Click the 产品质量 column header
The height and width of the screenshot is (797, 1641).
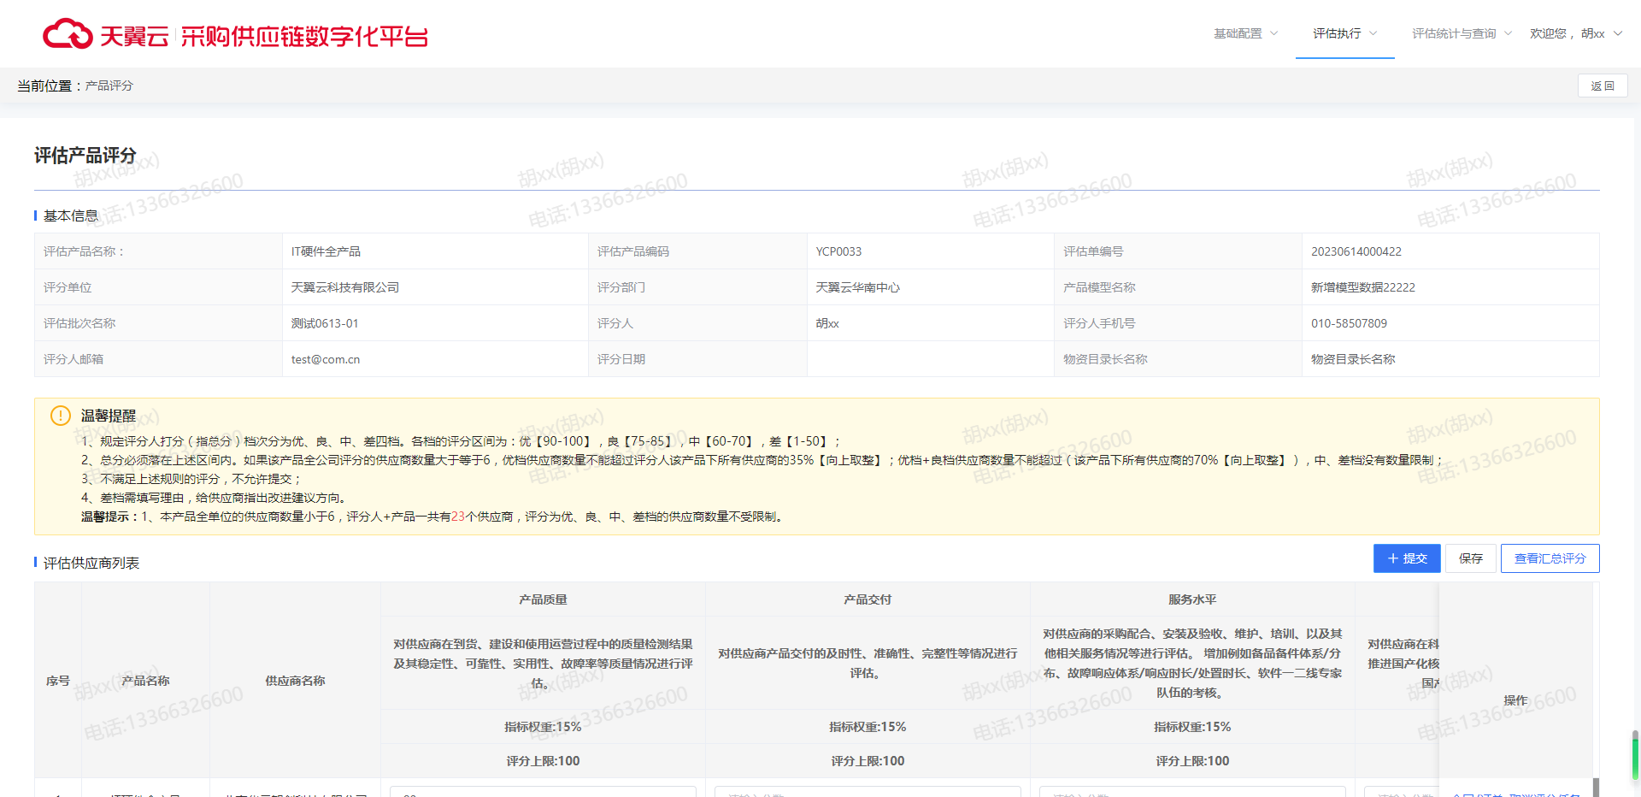543,599
